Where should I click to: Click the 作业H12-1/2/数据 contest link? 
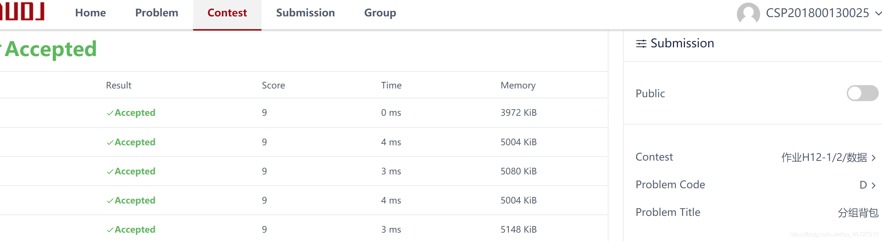tap(824, 157)
